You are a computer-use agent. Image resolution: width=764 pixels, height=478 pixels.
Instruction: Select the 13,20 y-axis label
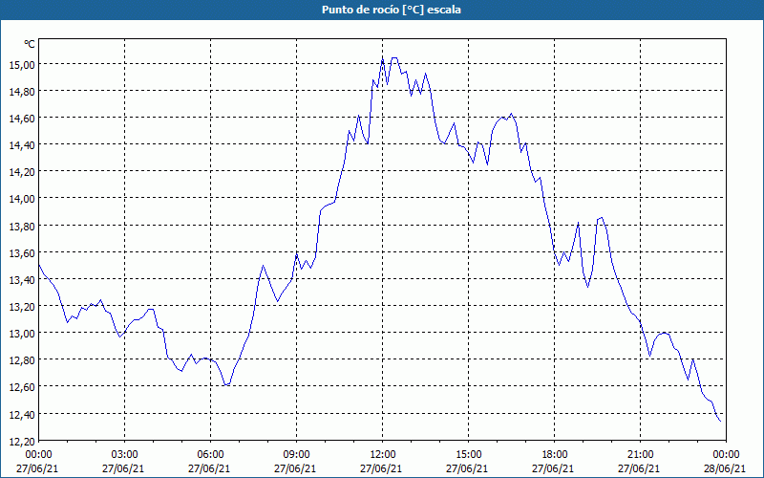click(22, 306)
